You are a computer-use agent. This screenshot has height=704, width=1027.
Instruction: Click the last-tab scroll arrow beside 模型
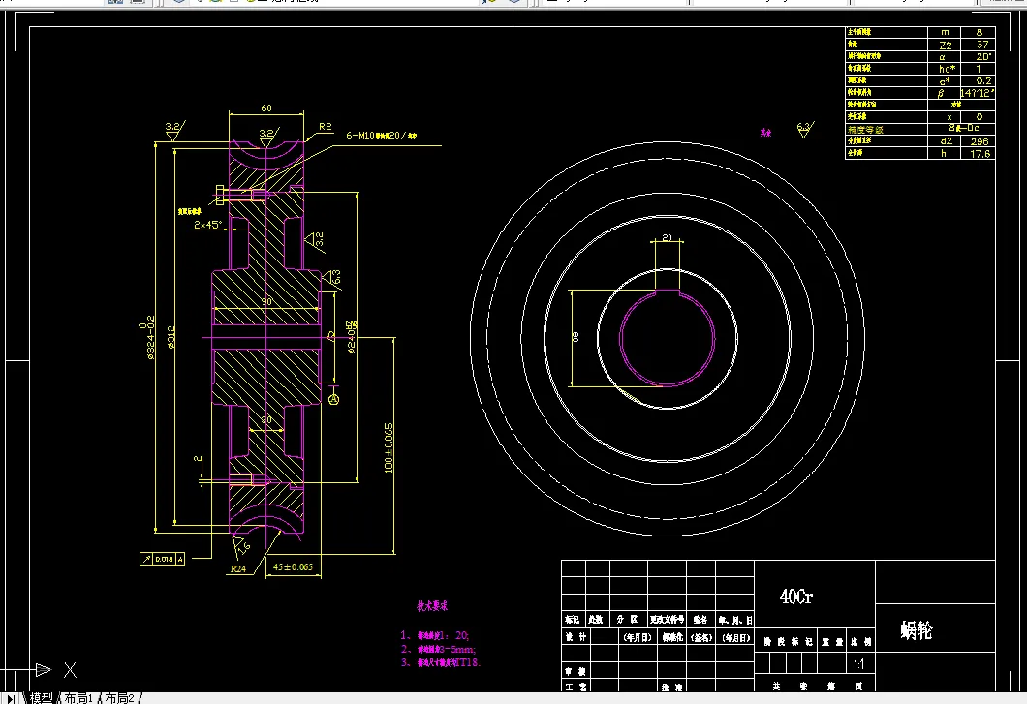11,699
